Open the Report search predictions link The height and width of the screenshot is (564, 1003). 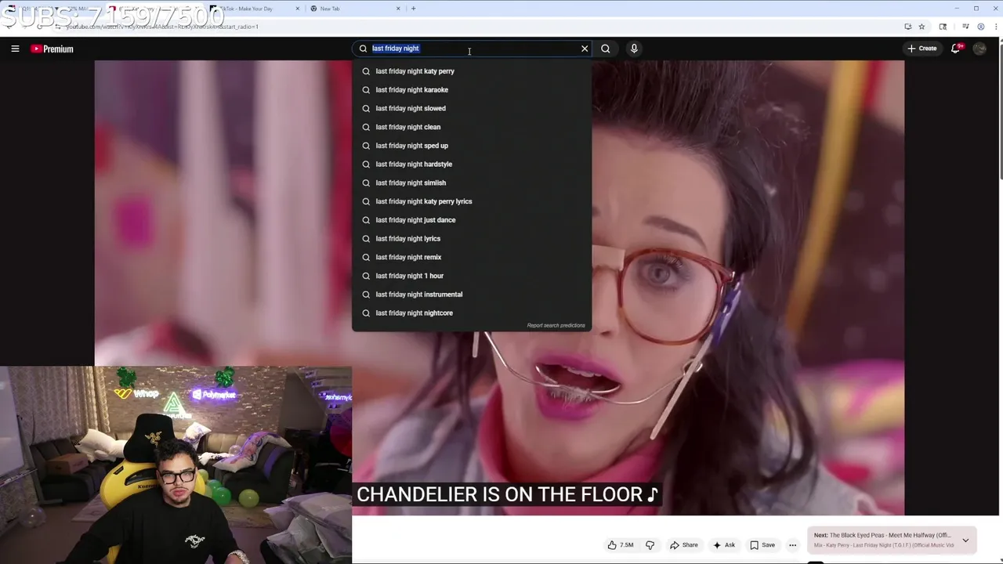[x=556, y=325]
